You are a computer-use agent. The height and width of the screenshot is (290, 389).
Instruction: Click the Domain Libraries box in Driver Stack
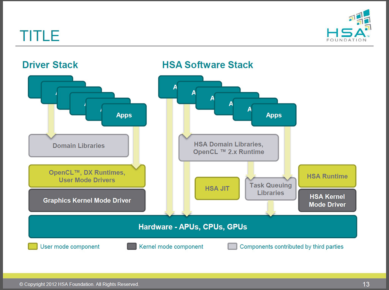pyautogui.click(x=79, y=146)
